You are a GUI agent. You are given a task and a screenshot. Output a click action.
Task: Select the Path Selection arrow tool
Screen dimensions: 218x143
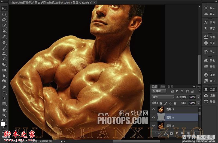[x=4, y=98]
